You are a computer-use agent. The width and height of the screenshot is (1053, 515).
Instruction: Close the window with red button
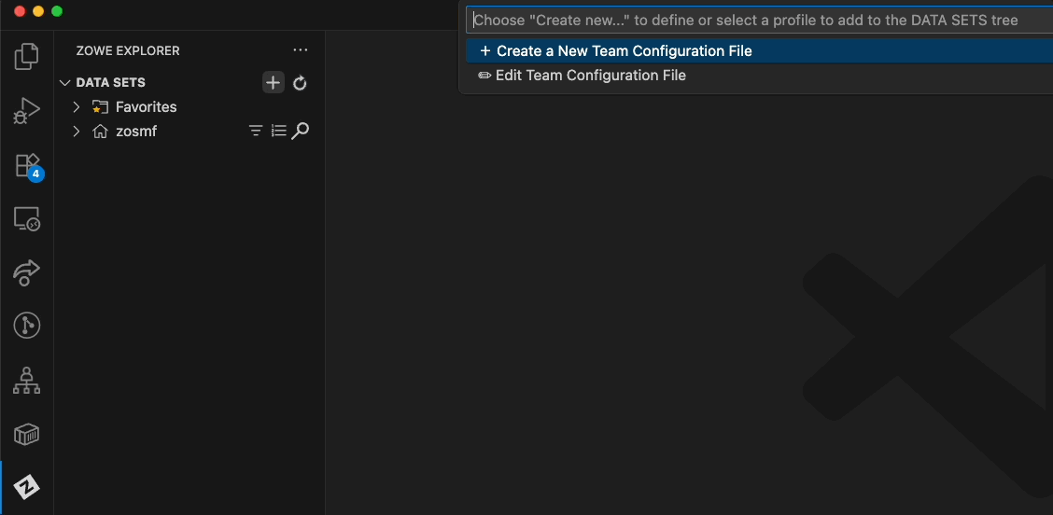coord(20,11)
